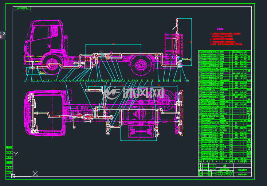Select the green label box at top-left corner
This screenshot has width=267, height=186.
[x=22, y=8]
